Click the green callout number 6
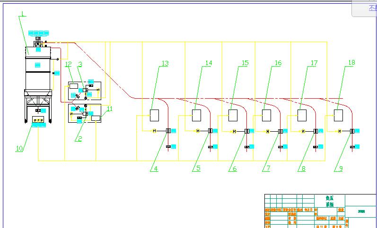The height and width of the screenshot is (228, 377). pyautogui.click(x=235, y=169)
